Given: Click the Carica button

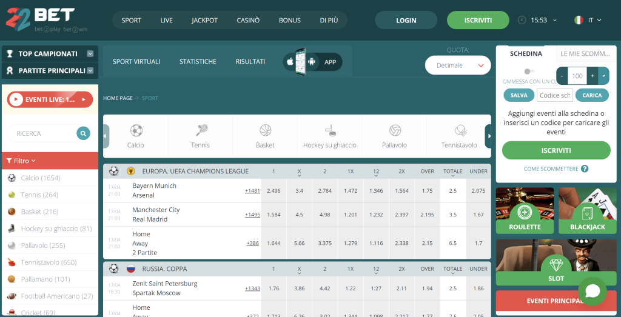Looking at the screenshot, I should pos(592,95).
